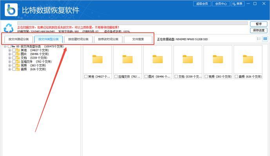
Task: Click the scan progress bar
Action: 132,23
